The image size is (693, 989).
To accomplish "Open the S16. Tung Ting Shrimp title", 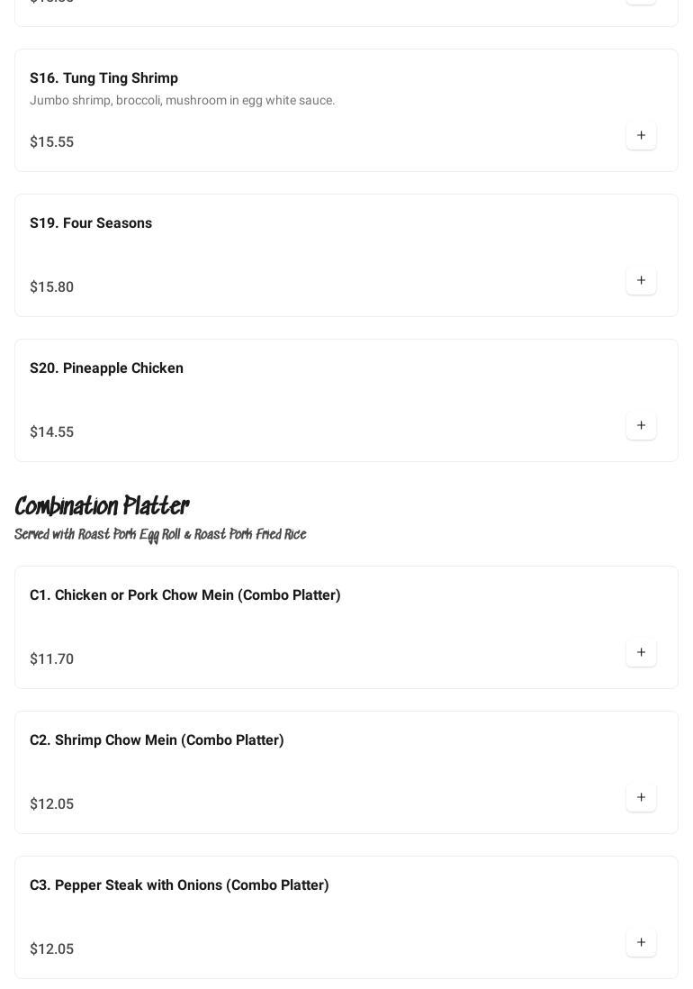I will 103,78.
